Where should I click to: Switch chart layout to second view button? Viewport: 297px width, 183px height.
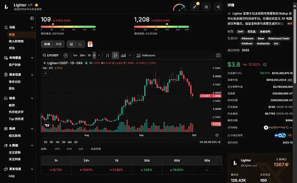point(80,44)
